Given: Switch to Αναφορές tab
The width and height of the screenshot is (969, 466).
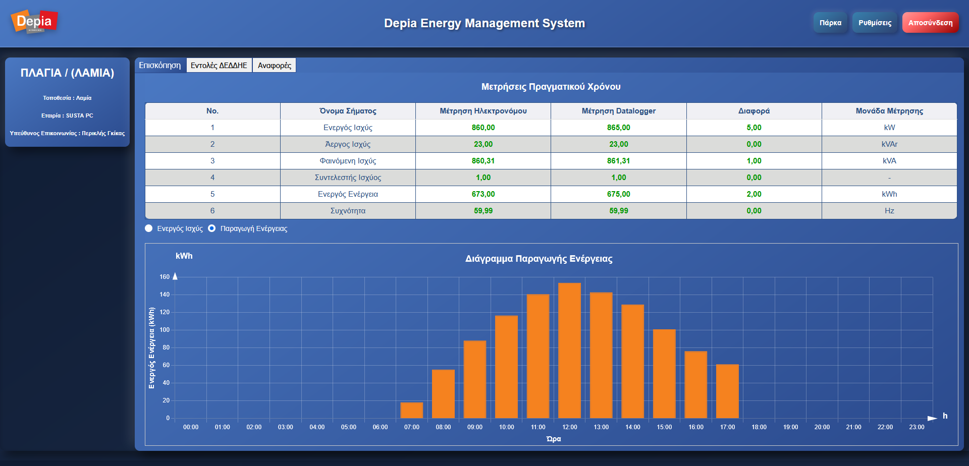Looking at the screenshot, I should click(x=274, y=65).
